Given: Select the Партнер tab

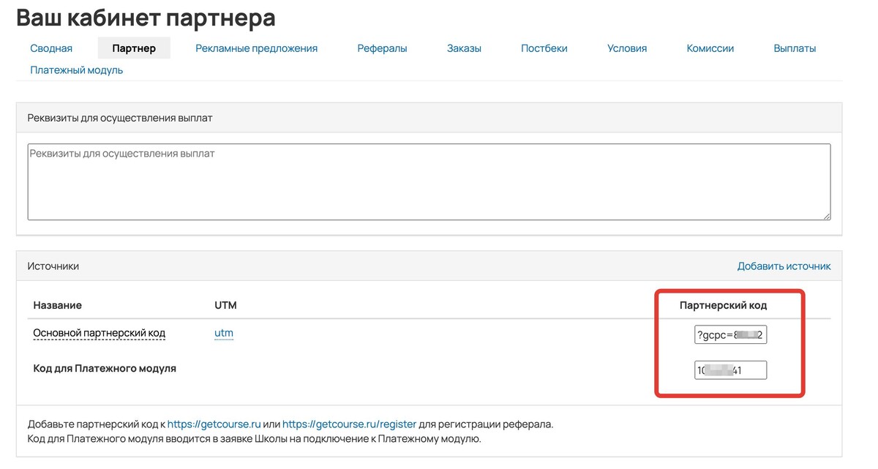Looking at the screenshot, I should (134, 48).
